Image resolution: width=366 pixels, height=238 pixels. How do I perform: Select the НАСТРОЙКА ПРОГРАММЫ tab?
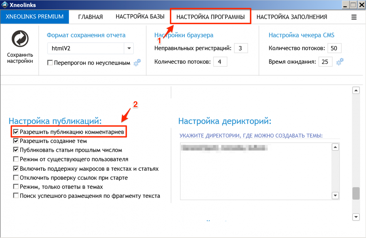pos(210,17)
